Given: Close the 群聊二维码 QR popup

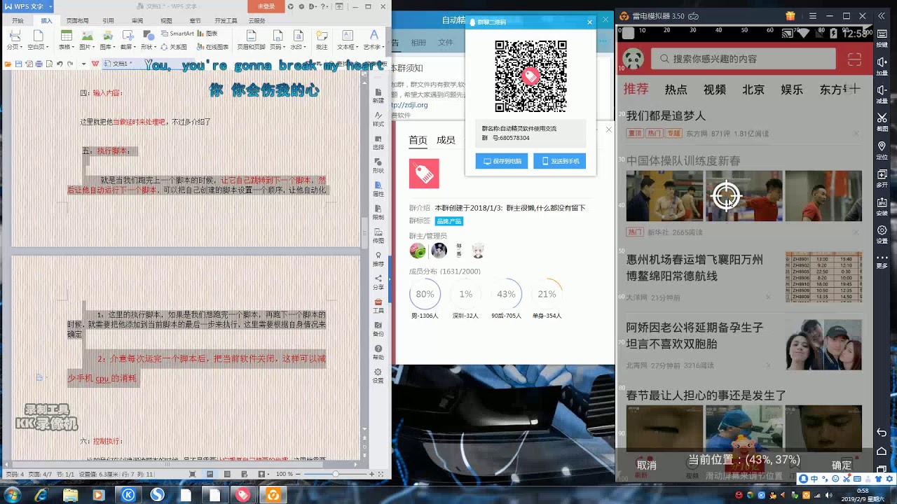Looking at the screenshot, I should click(589, 22).
